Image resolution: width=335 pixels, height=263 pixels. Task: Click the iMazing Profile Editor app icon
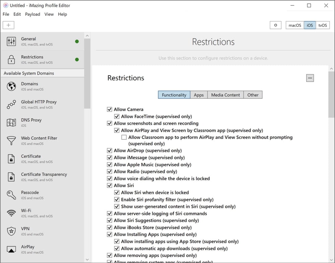tap(6, 5)
